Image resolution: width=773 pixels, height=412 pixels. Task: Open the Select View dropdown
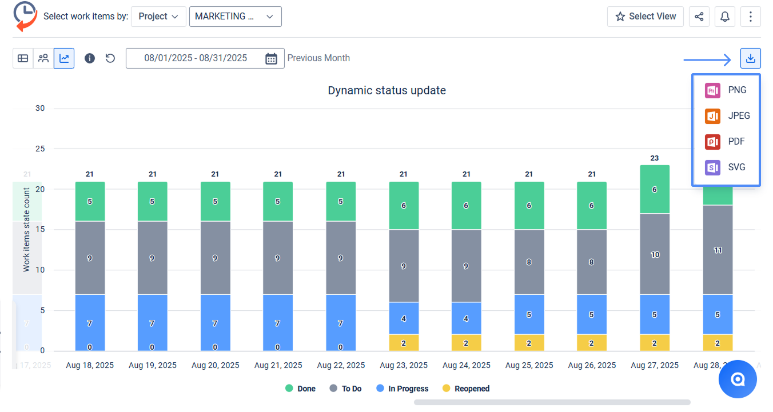(x=645, y=17)
